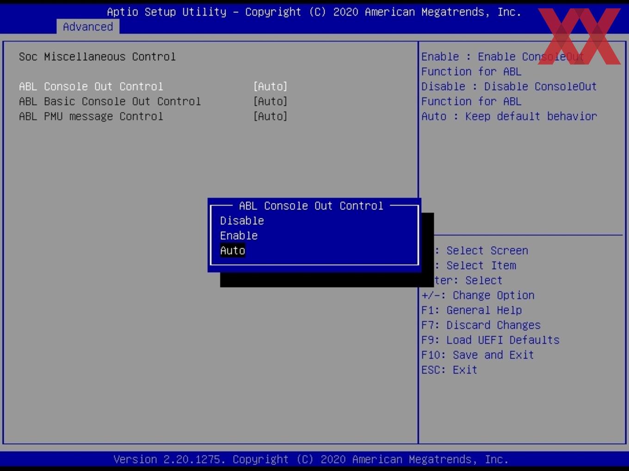Click the ESC: Exit hint
Viewport: 629px width, 471px height.
tap(449, 370)
